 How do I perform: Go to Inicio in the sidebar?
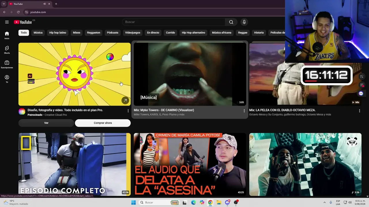click(7, 35)
